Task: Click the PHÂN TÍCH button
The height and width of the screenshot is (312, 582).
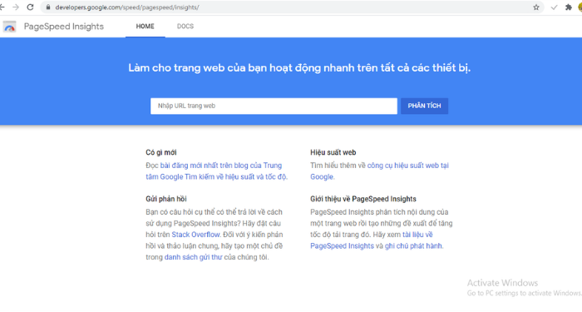Action: click(424, 106)
